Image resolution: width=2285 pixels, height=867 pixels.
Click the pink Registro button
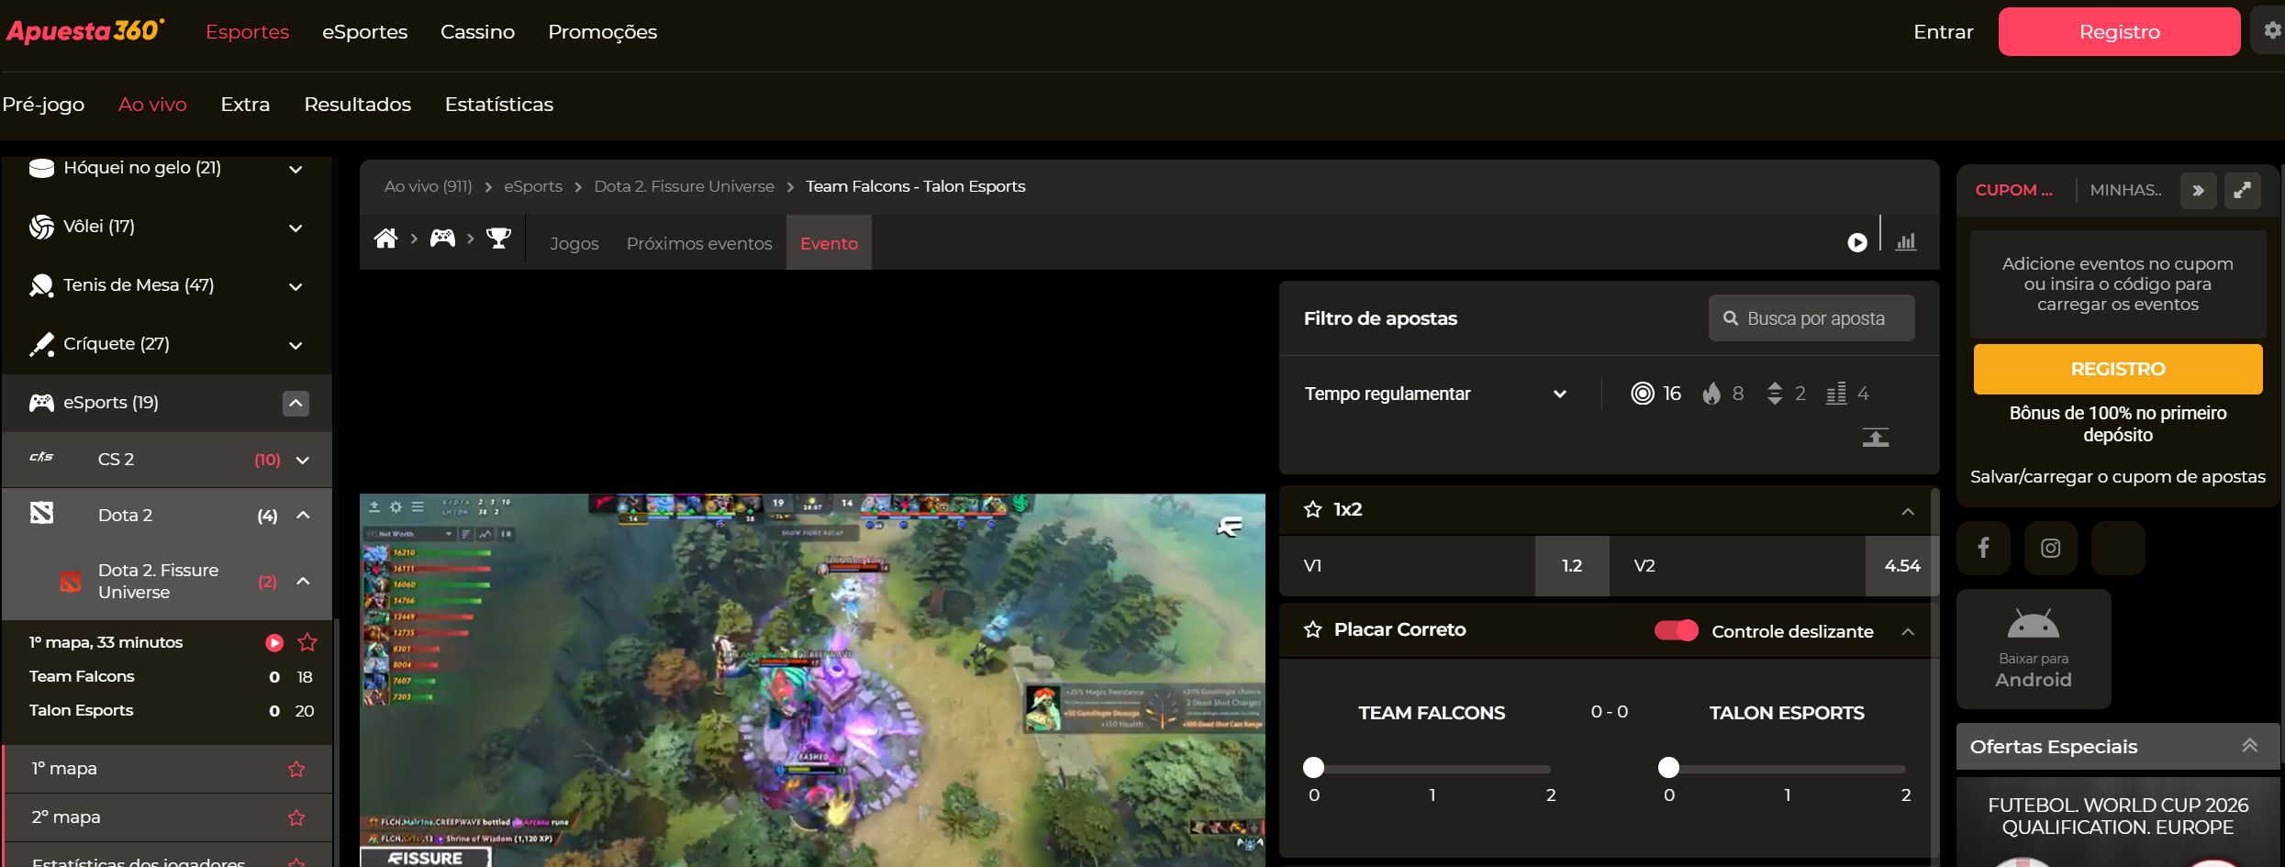2119,31
